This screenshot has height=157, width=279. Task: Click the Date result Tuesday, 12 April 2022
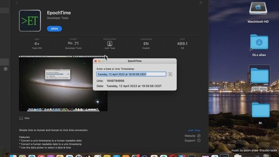(x=134, y=86)
